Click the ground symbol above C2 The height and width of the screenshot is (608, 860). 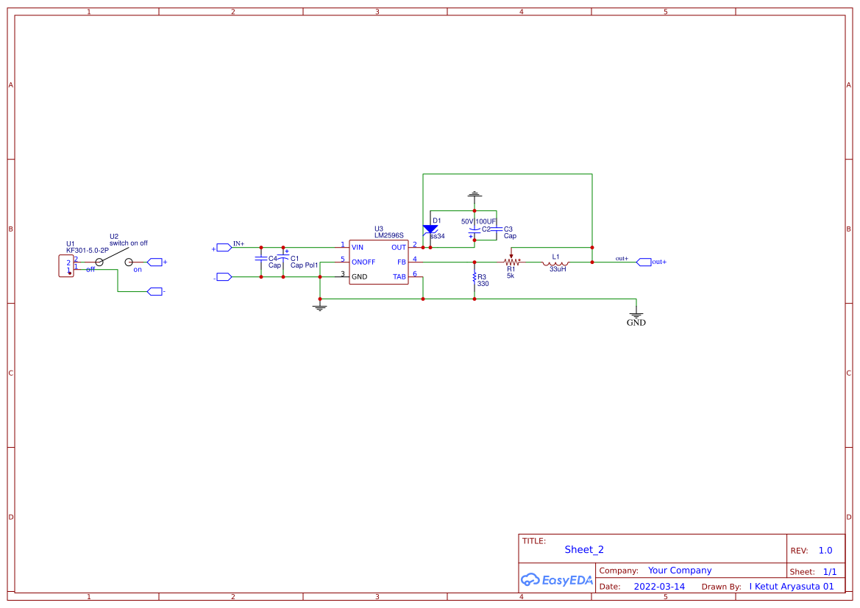coord(475,193)
